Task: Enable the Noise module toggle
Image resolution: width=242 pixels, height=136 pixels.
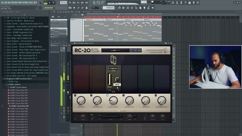Action: pyautogui.click(x=75, y=95)
